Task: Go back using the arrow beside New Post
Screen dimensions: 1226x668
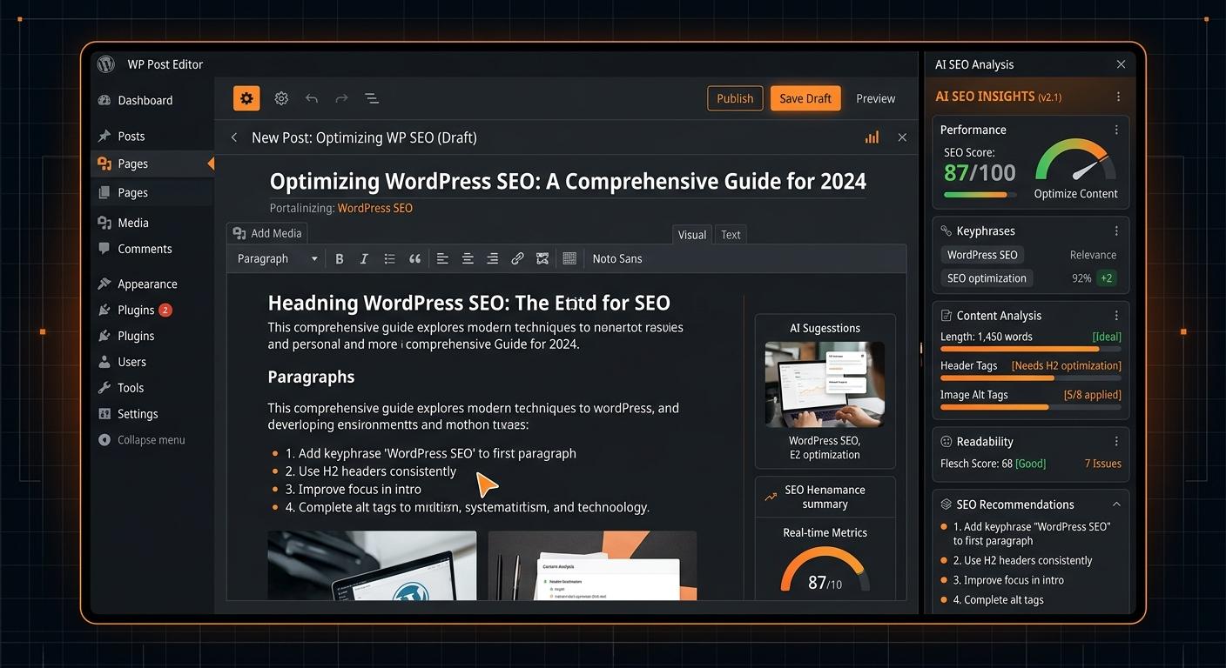Action: point(233,137)
